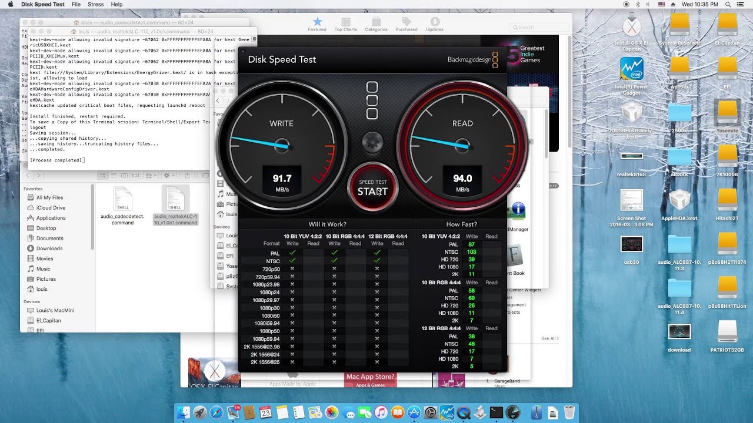Switch to App Store Top Charts tab
The height and width of the screenshot is (423, 753).
click(x=346, y=24)
